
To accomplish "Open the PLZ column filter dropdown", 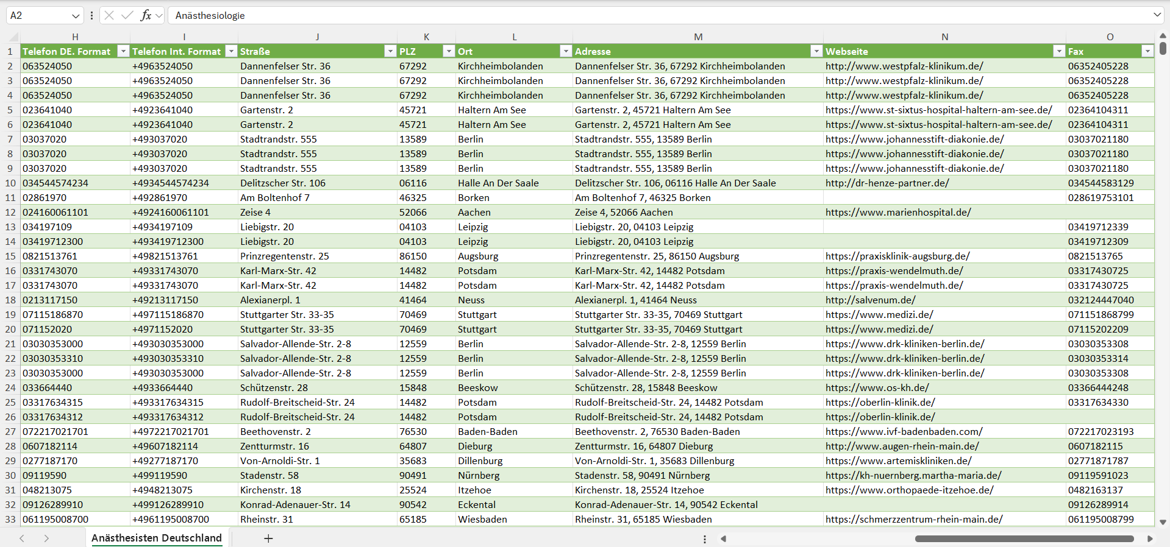I will (449, 51).
